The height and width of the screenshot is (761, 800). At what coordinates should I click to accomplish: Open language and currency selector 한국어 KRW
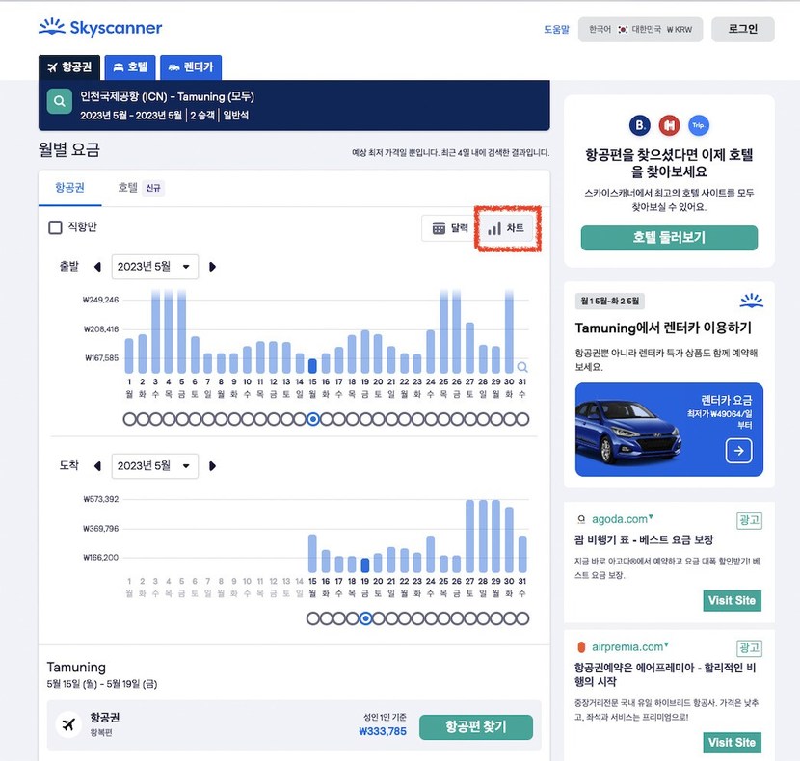(640, 30)
